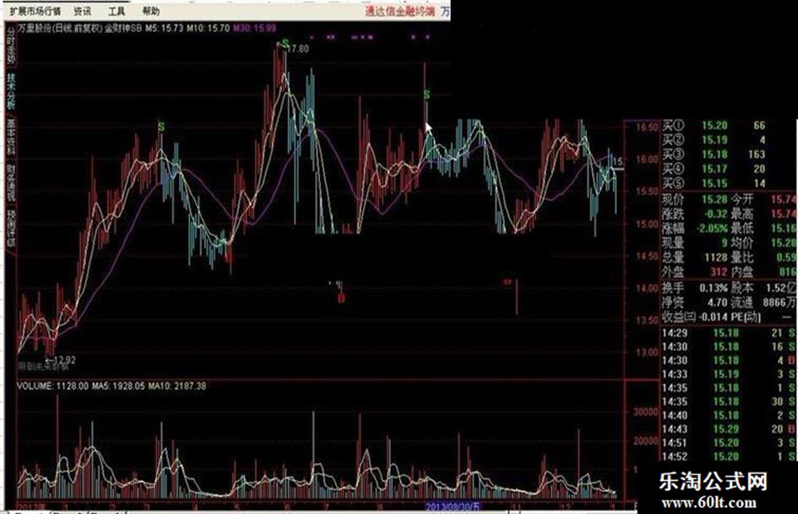This screenshot has width=798, height=514.
Task: Click the 16.50 price axis label
Action: (x=646, y=127)
